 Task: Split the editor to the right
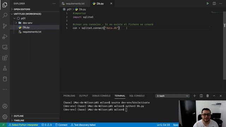pos(214,4)
